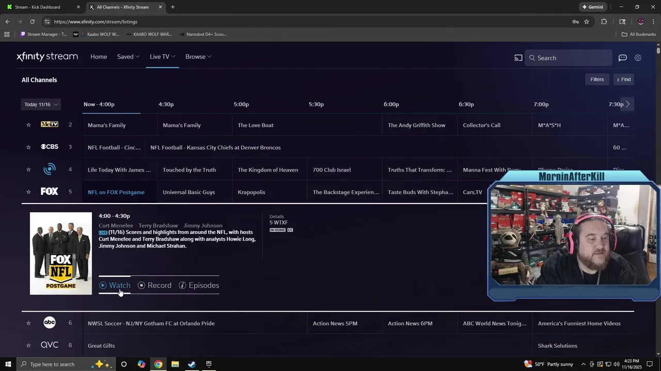
Task: Go back in browser history
Action: (7, 22)
